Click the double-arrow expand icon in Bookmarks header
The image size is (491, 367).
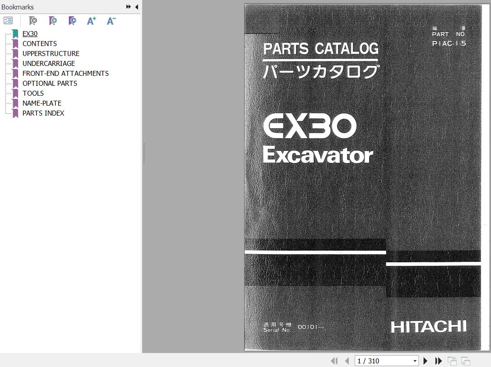[x=128, y=7]
